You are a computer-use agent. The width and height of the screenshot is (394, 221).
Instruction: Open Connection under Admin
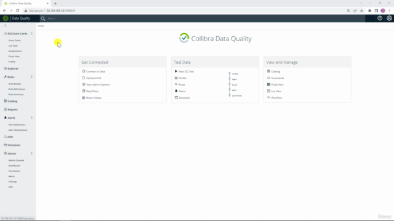(x=14, y=171)
